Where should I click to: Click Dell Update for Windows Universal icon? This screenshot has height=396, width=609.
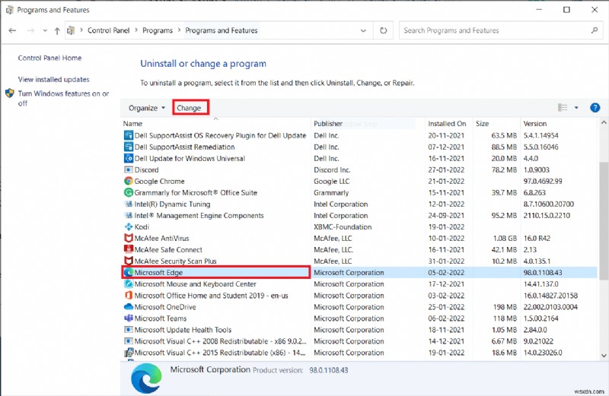(129, 158)
